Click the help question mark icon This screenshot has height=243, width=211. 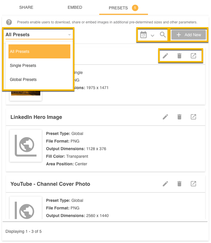(x=9, y=22)
